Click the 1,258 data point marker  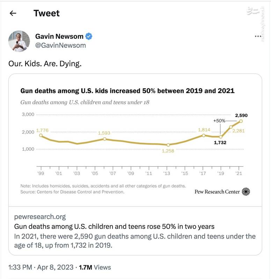[x=168, y=145]
